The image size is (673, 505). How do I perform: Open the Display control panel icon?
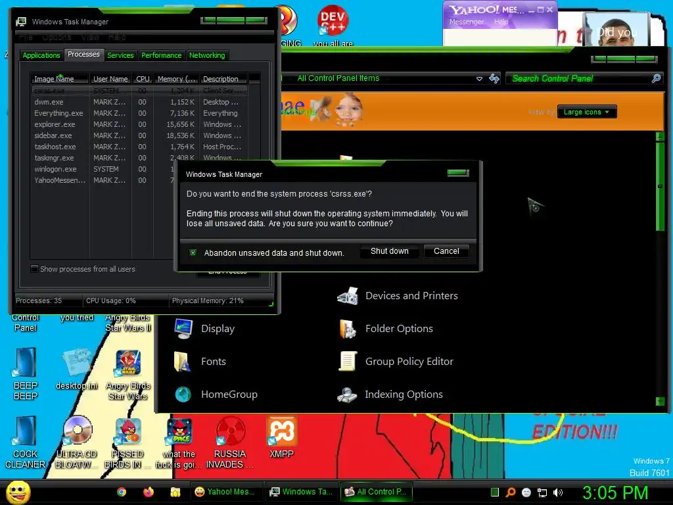(183, 329)
